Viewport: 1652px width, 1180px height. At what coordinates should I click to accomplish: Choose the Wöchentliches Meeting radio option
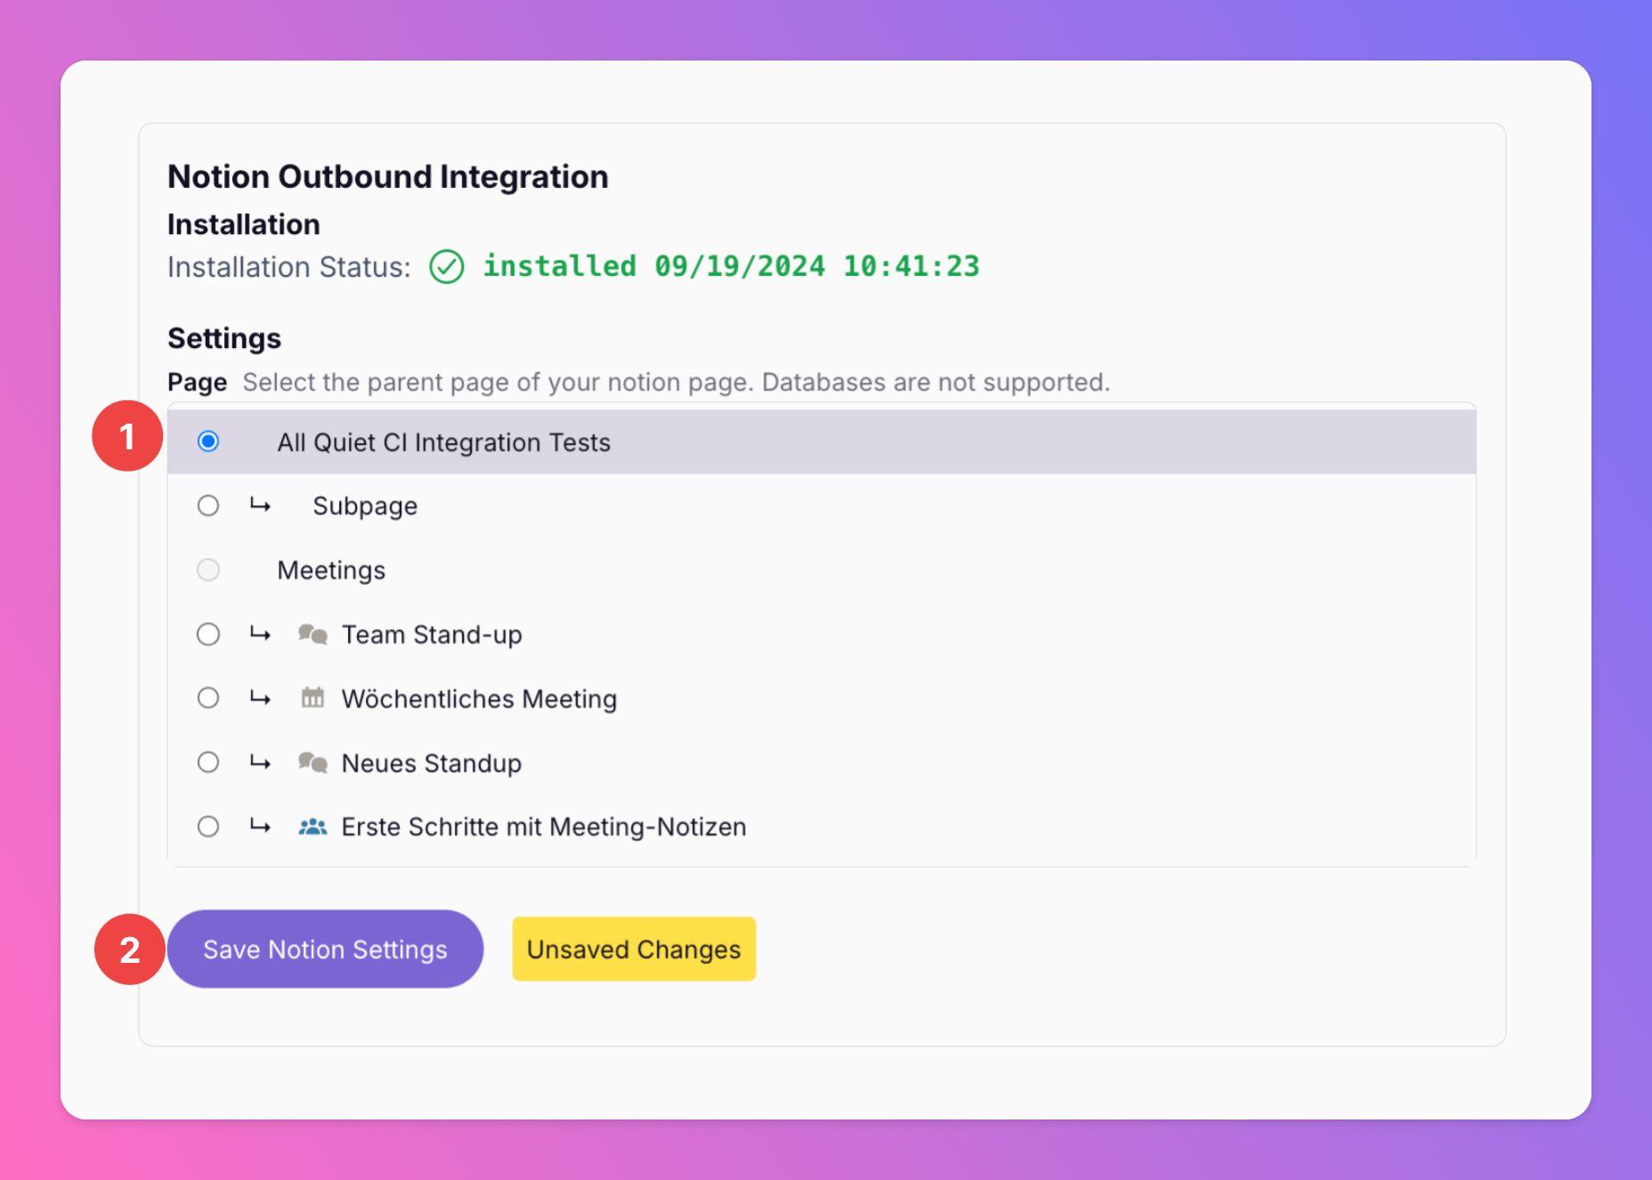pos(208,698)
